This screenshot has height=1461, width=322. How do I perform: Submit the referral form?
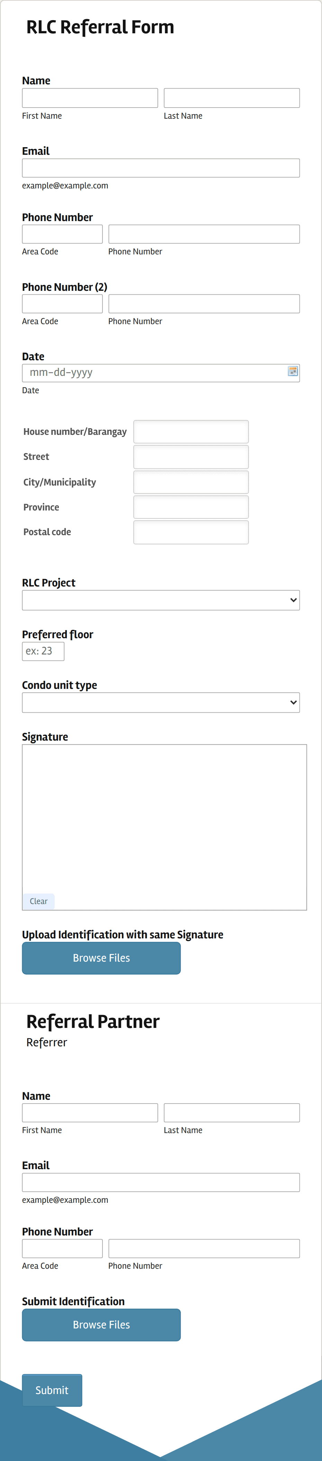point(52,1390)
